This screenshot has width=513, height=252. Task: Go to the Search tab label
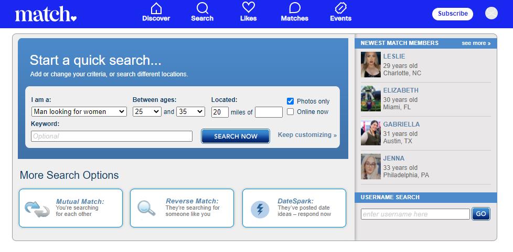tap(202, 19)
